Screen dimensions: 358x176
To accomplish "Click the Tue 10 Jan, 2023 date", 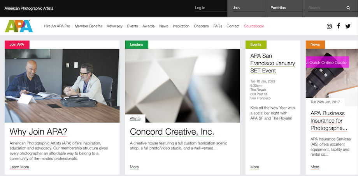I will click(x=263, y=81).
